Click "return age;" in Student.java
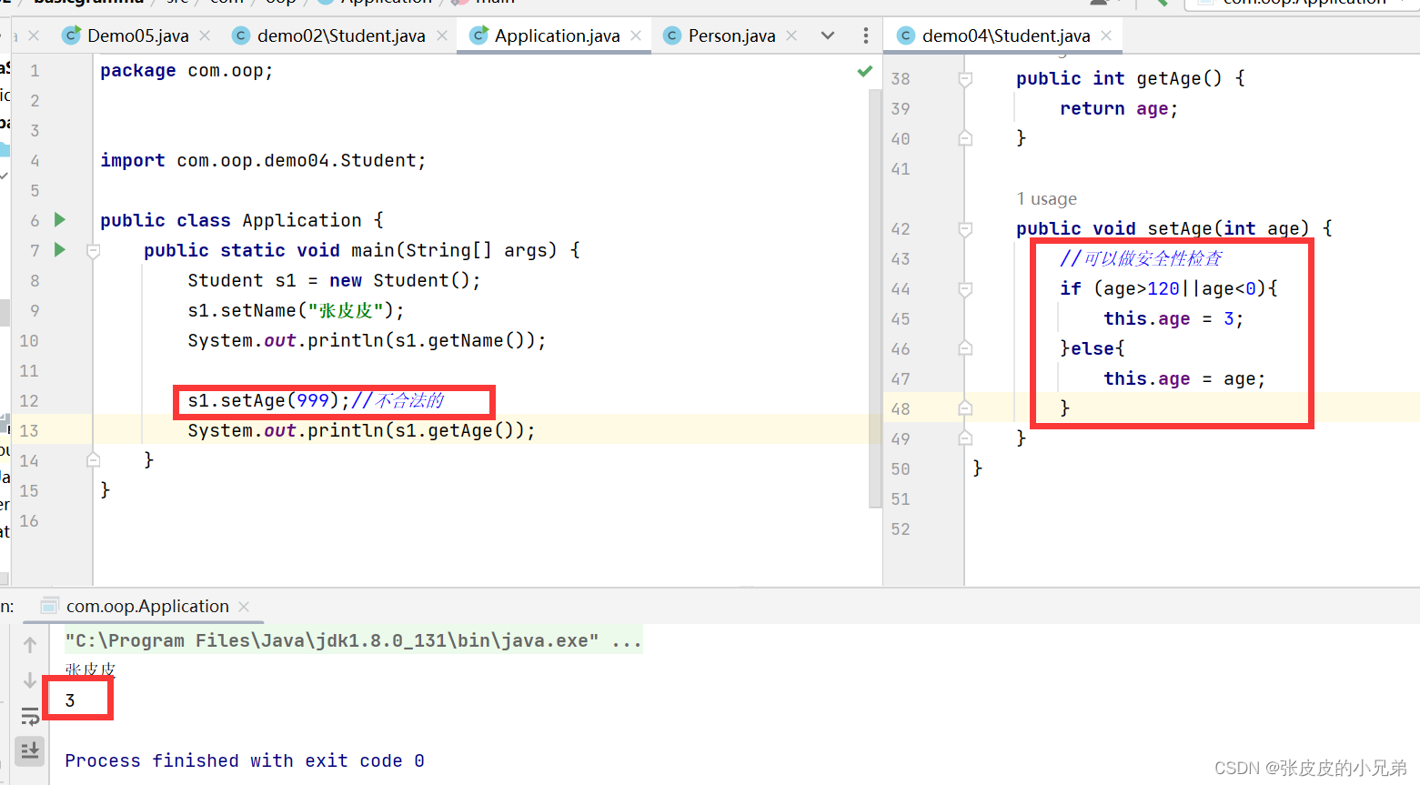This screenshot has width=1420, height=785. click(x=1119, y=108)
